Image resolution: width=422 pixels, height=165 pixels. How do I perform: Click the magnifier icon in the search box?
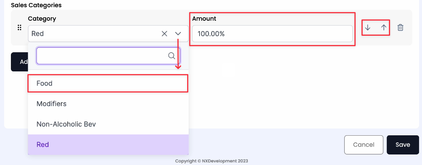pos(172,56)
